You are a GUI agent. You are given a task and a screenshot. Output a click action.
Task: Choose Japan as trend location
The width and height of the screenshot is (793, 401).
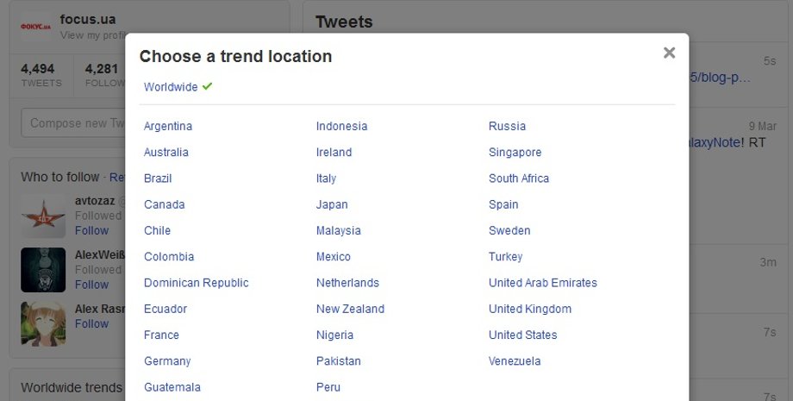pos(332,204)
